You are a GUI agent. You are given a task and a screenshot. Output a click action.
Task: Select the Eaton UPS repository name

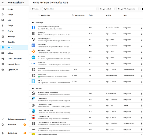[x=41, y=63]
